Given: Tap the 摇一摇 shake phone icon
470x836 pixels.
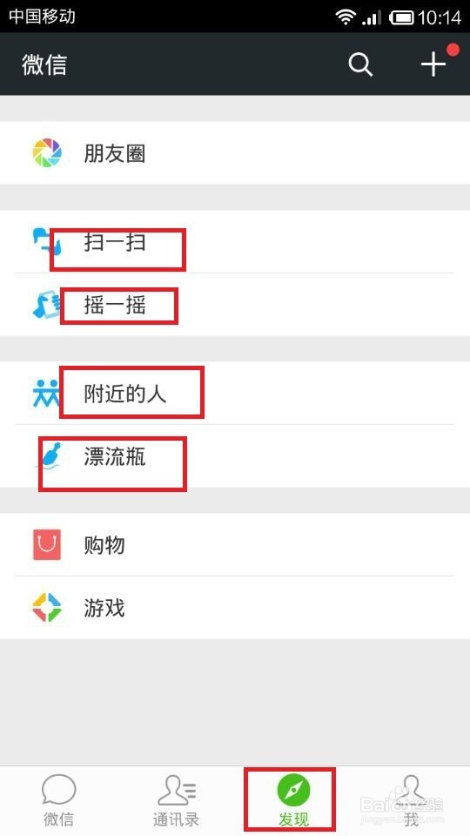Looking at the screenshot, I should click(47, 305).
